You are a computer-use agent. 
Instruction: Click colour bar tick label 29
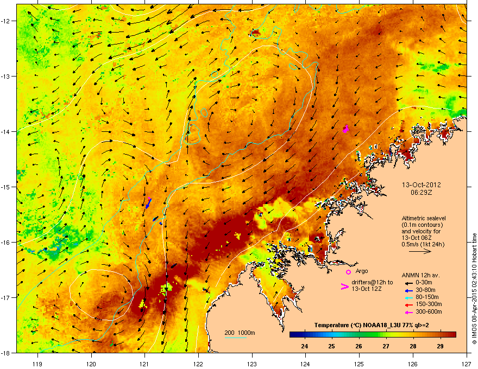pos(440,346)
